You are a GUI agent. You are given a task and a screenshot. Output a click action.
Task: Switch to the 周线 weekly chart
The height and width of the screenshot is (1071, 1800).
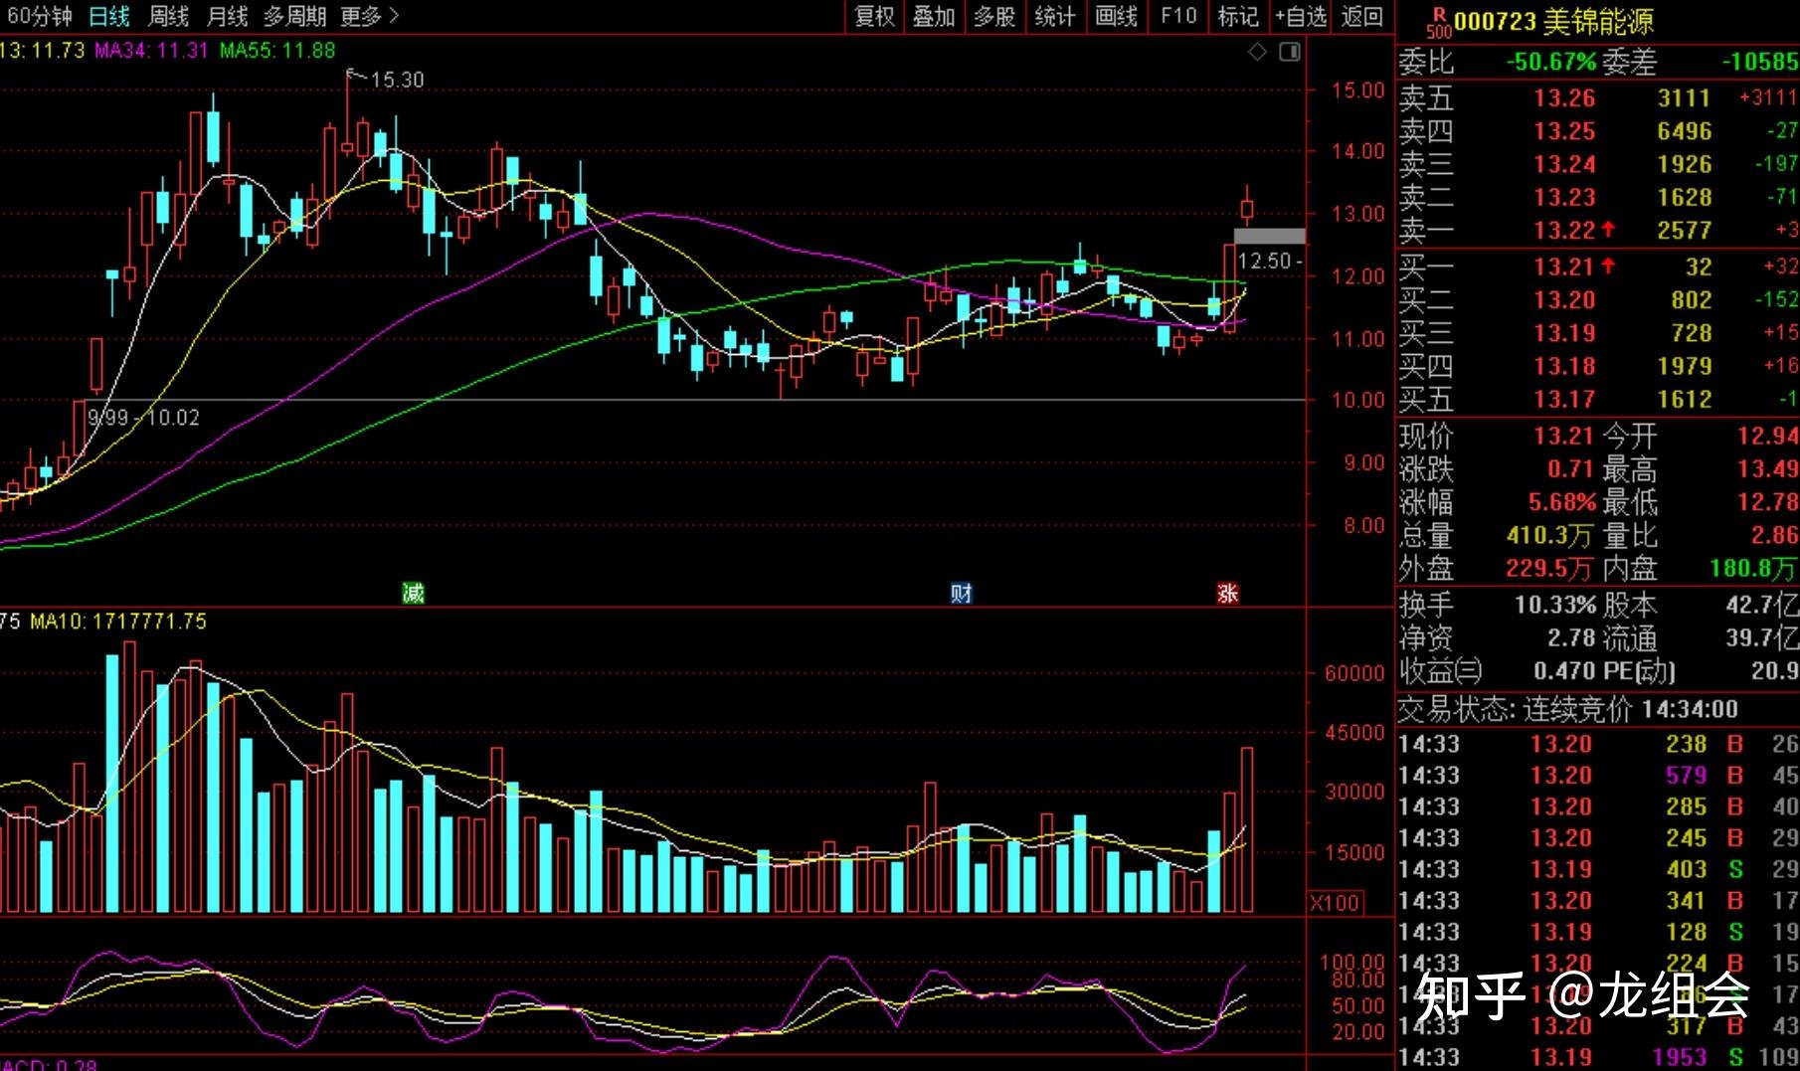pyautogui.click(x=168, y=16)
